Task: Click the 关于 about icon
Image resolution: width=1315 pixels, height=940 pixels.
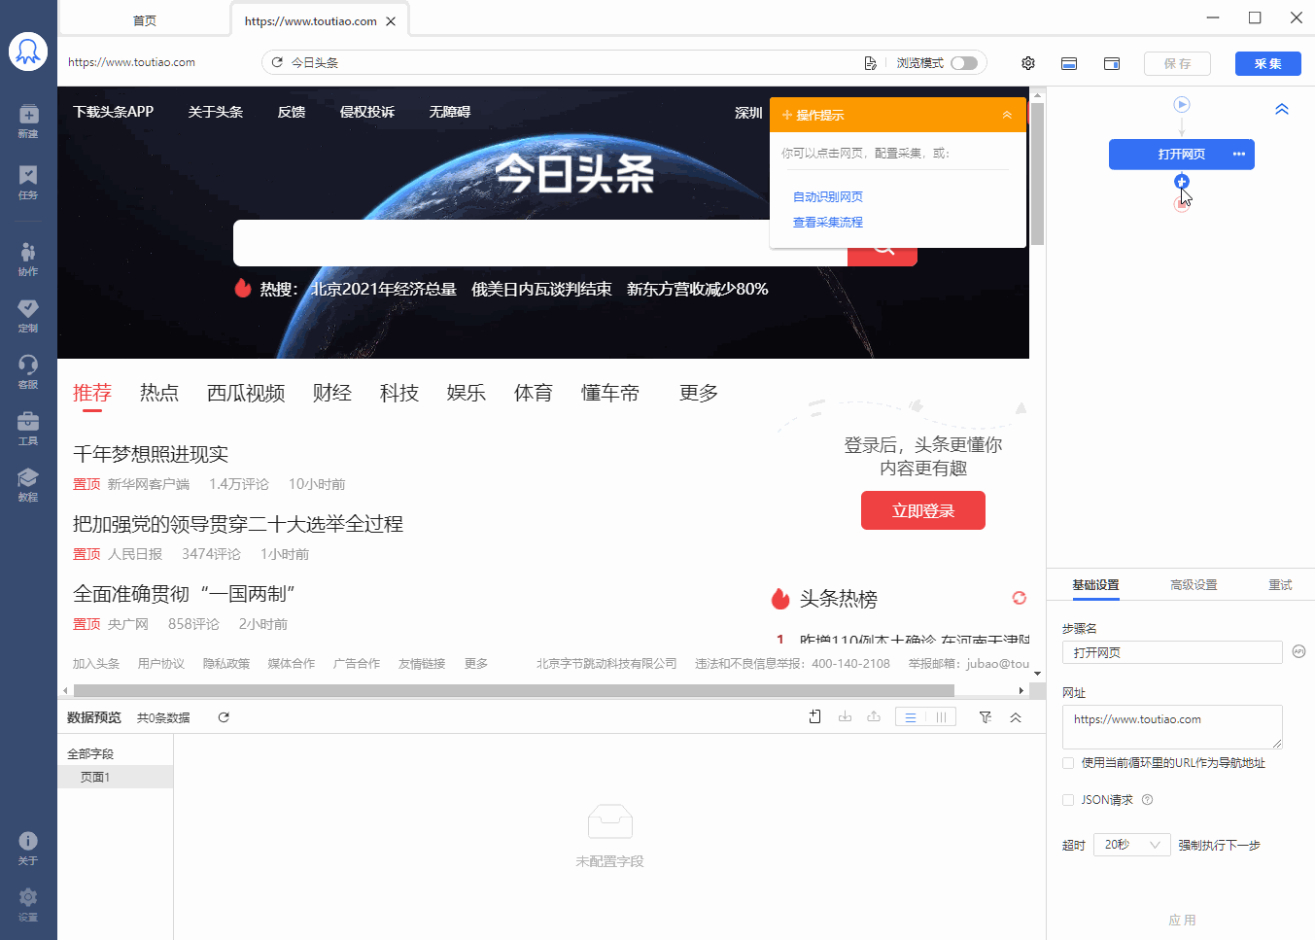Action: pos(28,848)
